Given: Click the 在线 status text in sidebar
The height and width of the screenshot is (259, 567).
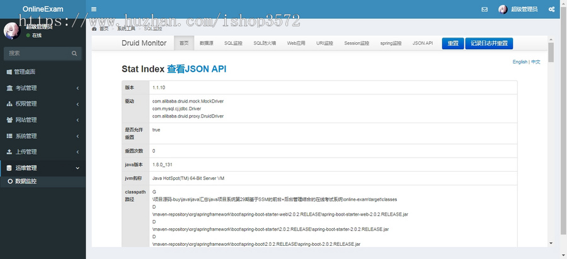Looking at the screenshot, I should 37,35.
